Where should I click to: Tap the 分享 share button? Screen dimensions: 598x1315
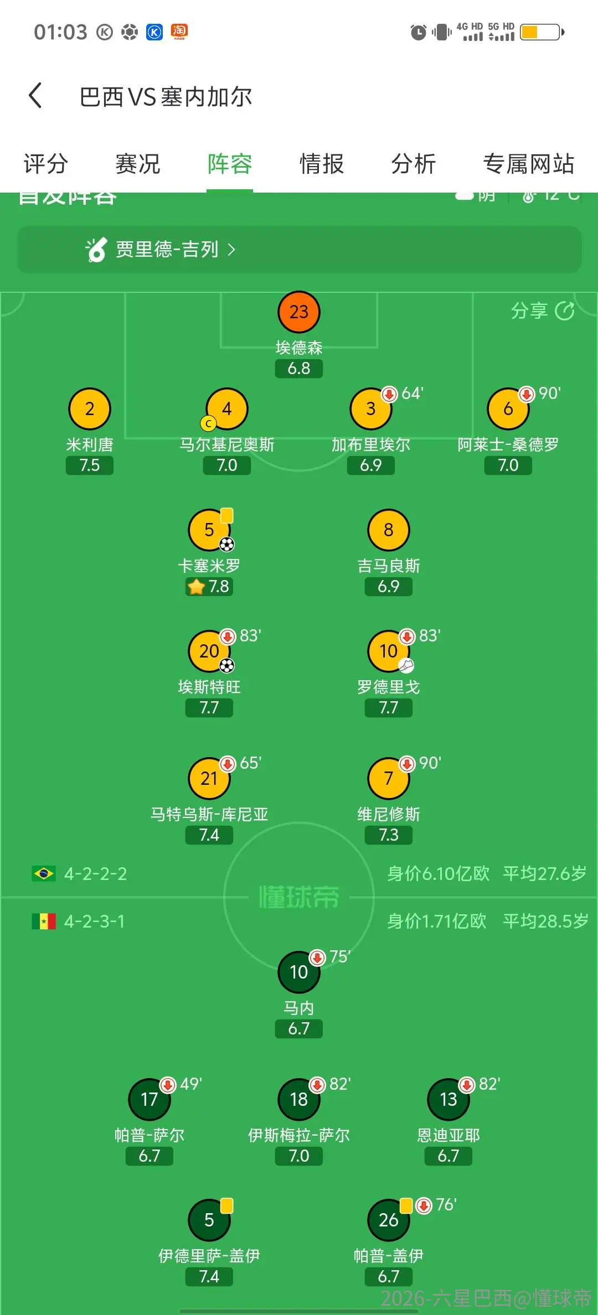[543, 311]
